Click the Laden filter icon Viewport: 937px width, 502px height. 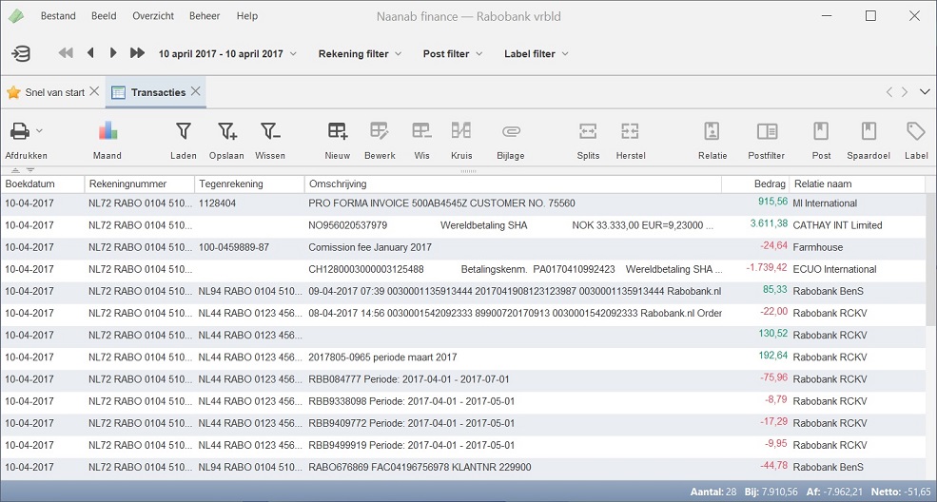coord(184,131)
